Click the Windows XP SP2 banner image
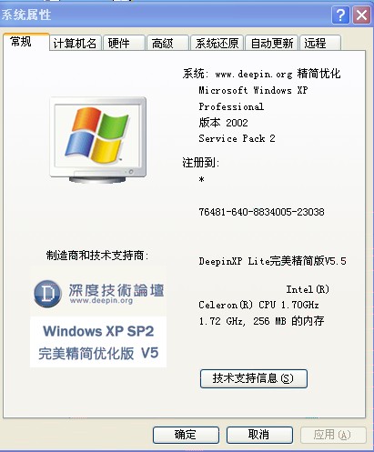 pos(98,342)
